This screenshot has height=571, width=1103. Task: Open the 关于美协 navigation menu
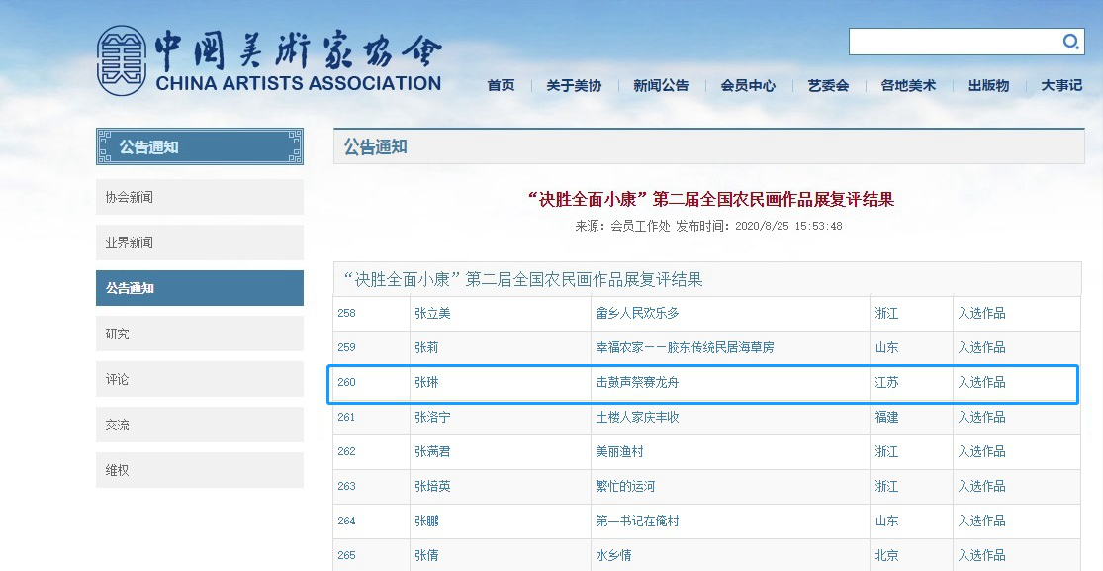(x=574, y=86)
